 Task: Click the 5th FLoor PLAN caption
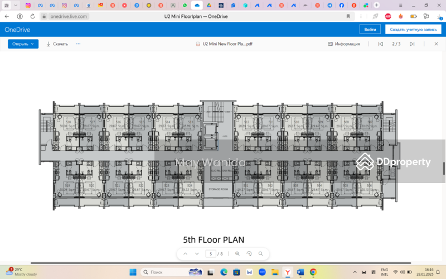[x=214, y=240]
